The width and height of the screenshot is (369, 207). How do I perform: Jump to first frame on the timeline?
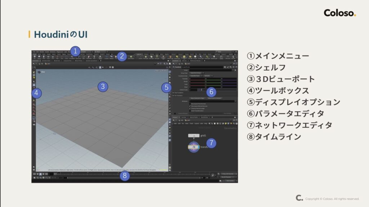coord(35,174)
